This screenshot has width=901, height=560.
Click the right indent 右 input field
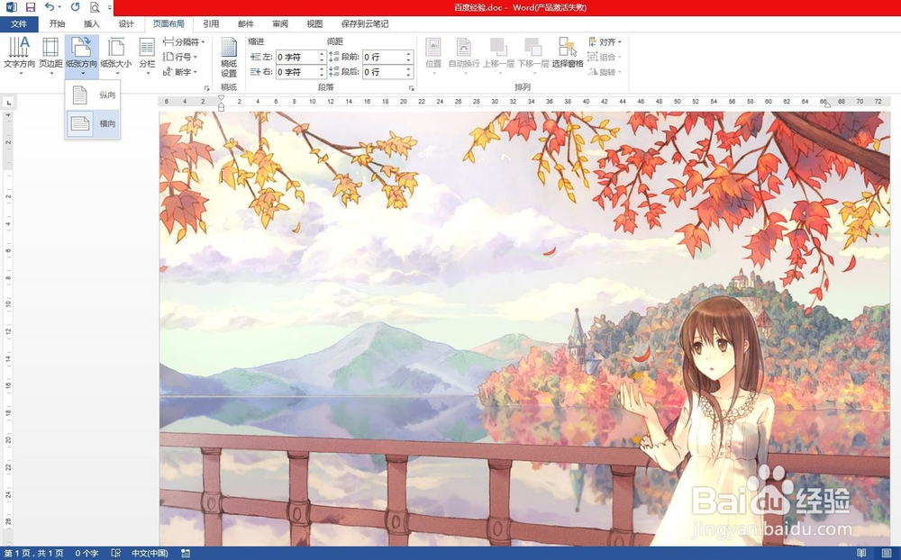(296, 72)
